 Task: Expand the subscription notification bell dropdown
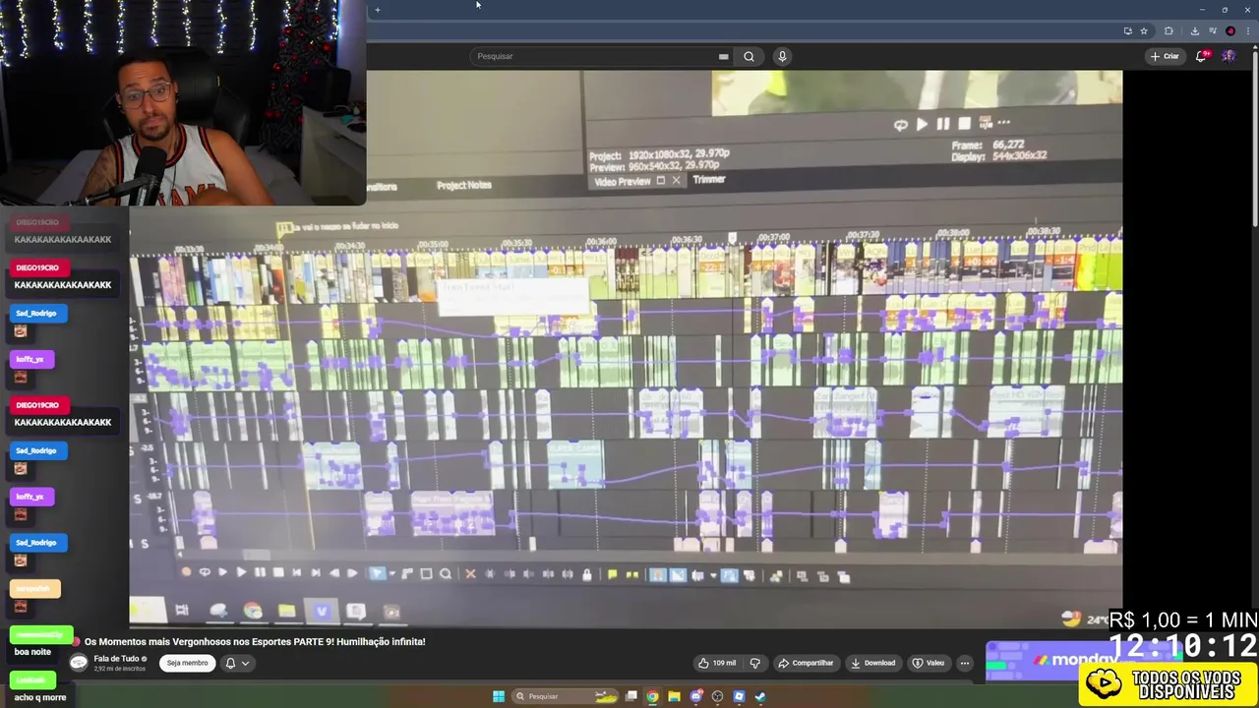(237, 663)
